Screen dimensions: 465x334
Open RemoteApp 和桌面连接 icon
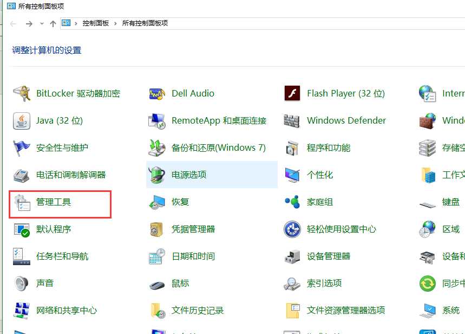157,121
